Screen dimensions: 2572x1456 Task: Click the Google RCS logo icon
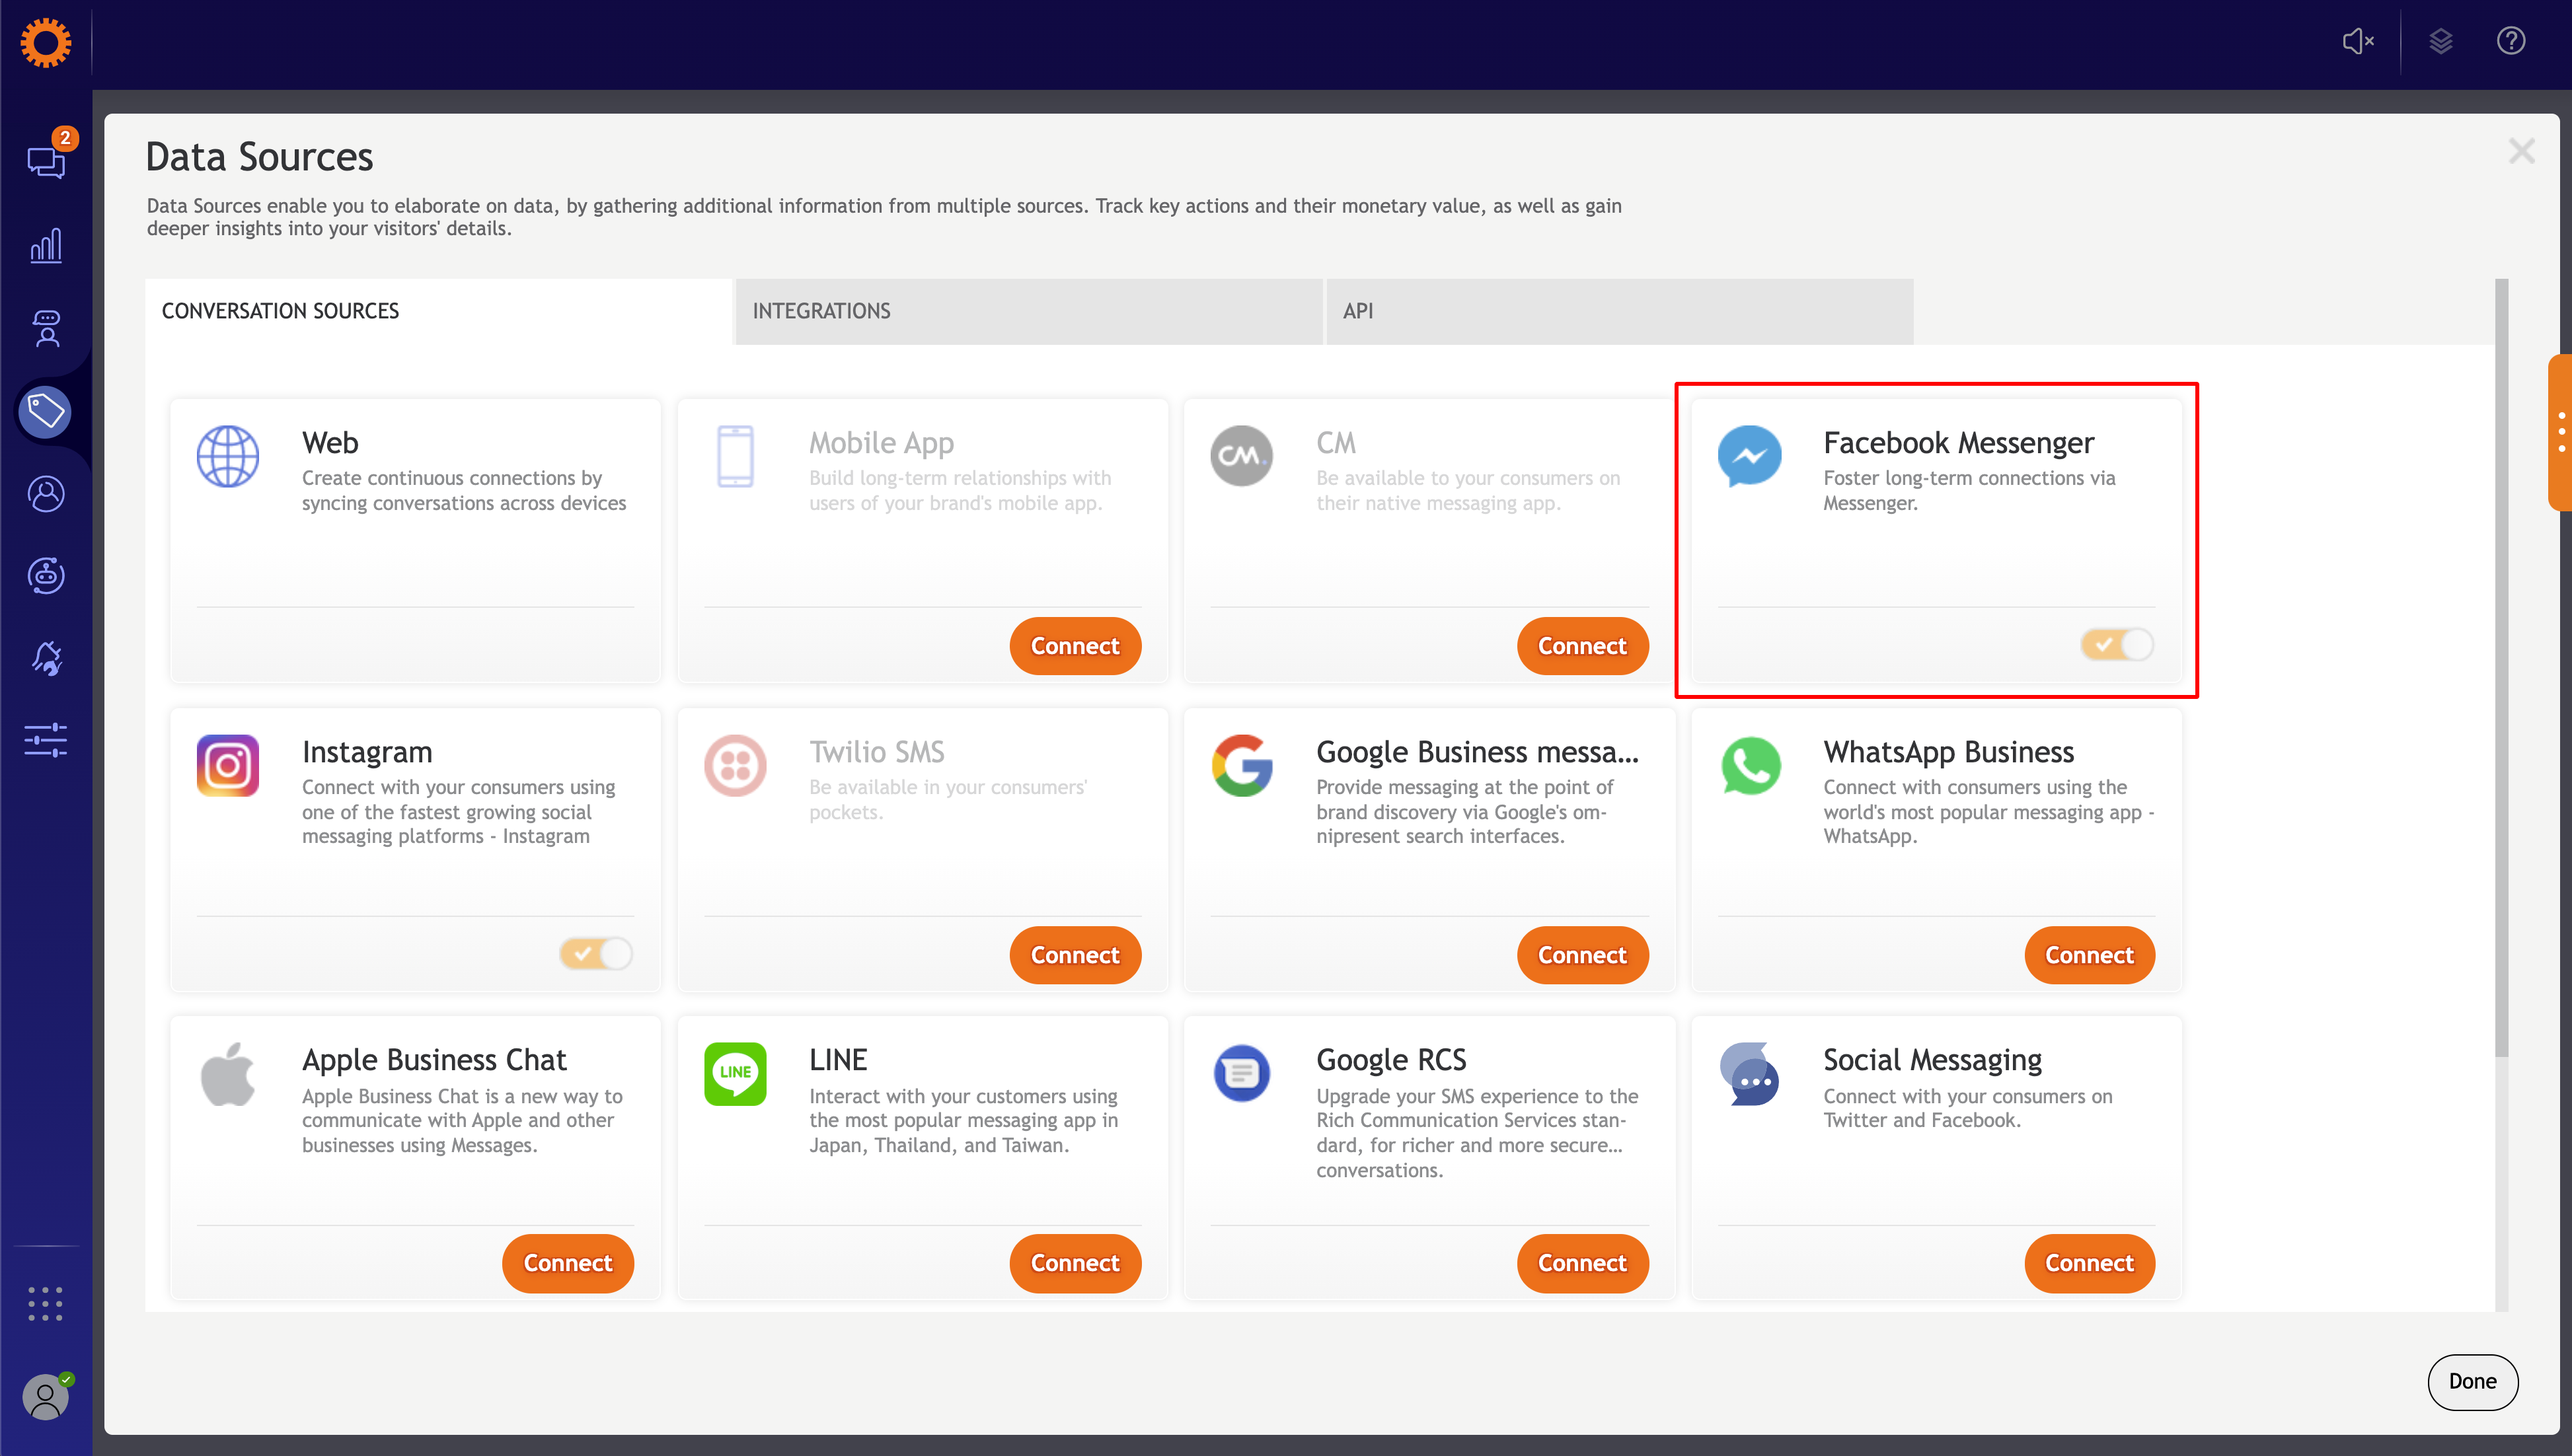(1241, 1074)
